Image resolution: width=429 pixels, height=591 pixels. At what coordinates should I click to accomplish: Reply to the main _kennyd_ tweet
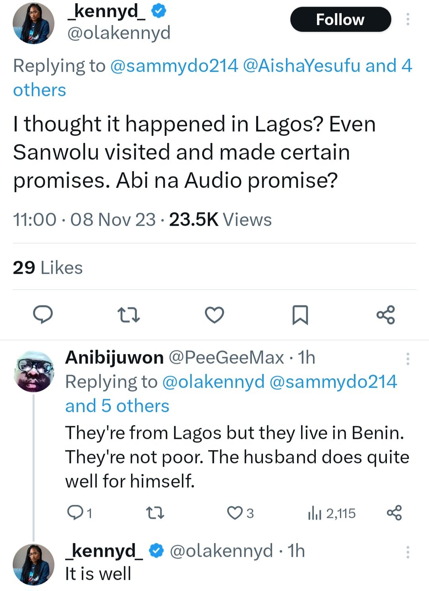43,315
